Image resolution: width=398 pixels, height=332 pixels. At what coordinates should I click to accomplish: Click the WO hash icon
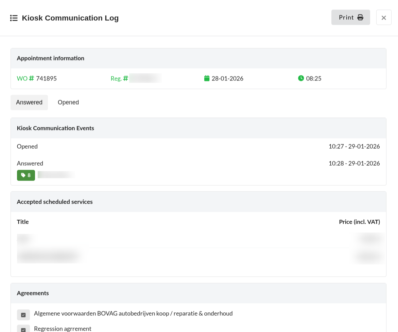click(32, 78)
